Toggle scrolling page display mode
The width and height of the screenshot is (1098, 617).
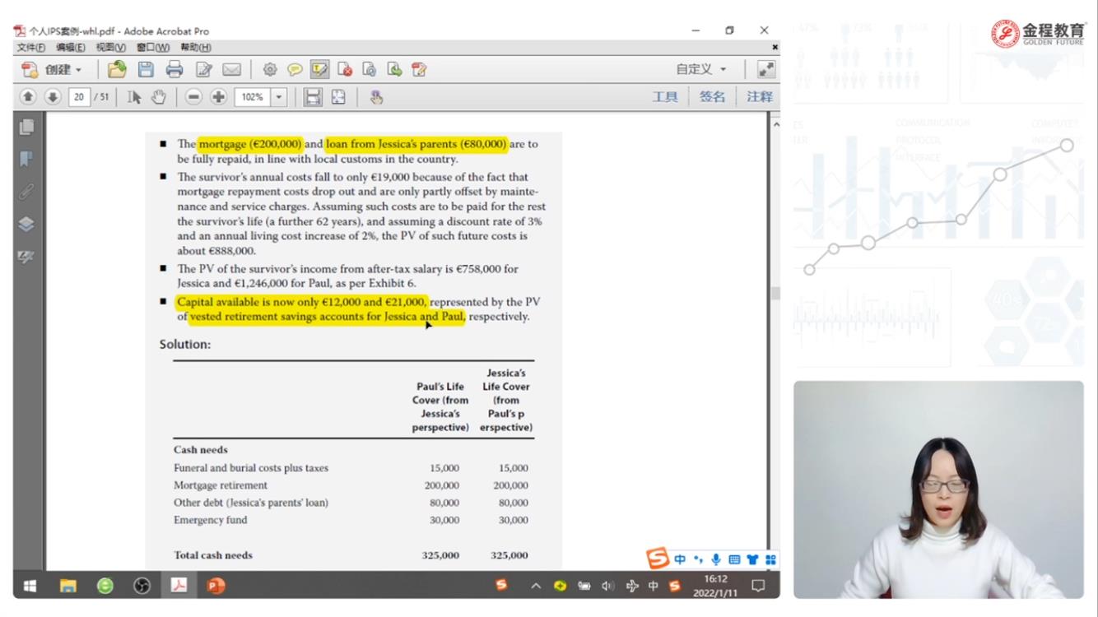point(313,97)
